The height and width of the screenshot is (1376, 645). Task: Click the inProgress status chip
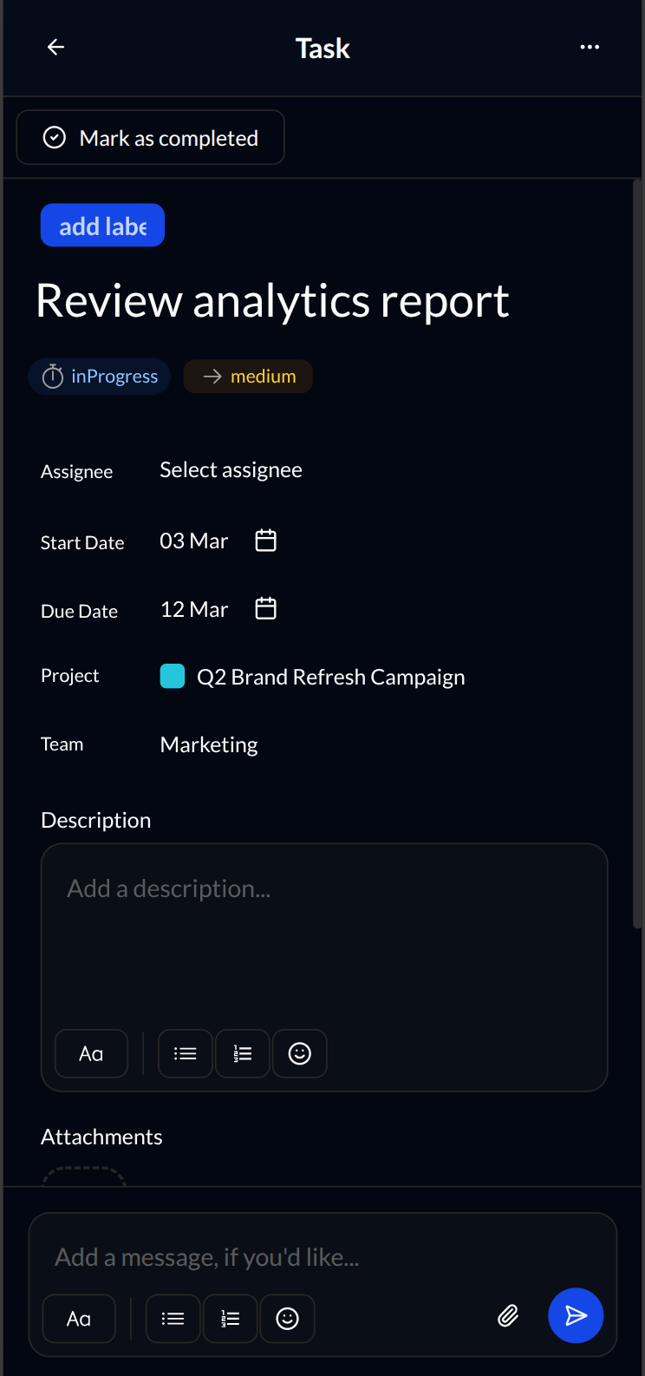[x=99, y=377]
